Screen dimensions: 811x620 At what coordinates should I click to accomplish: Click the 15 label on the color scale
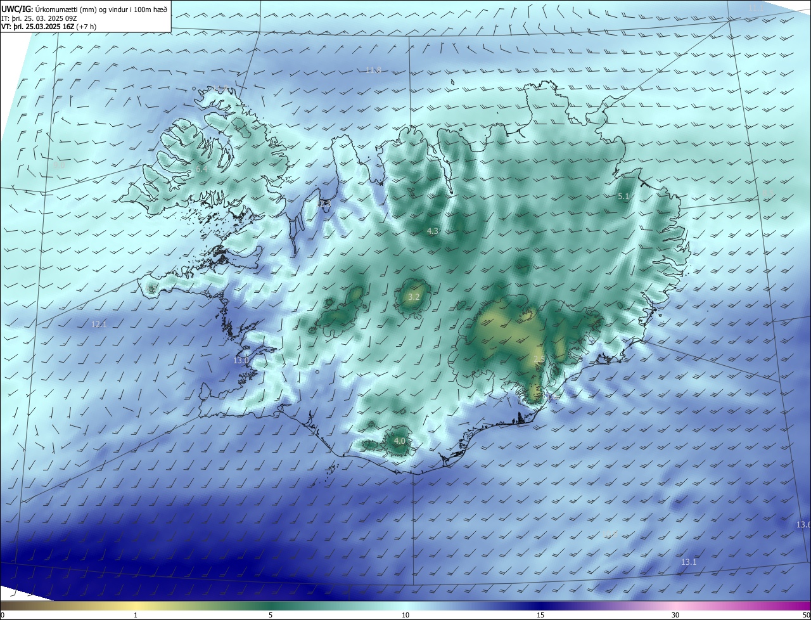(x=540, y=615)
